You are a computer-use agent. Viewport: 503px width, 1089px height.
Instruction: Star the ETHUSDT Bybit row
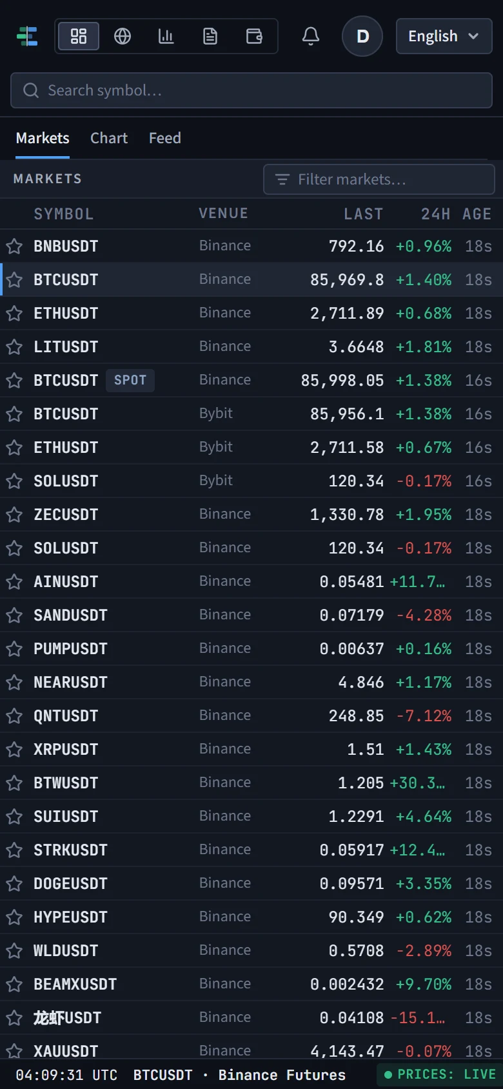[14, 448]
